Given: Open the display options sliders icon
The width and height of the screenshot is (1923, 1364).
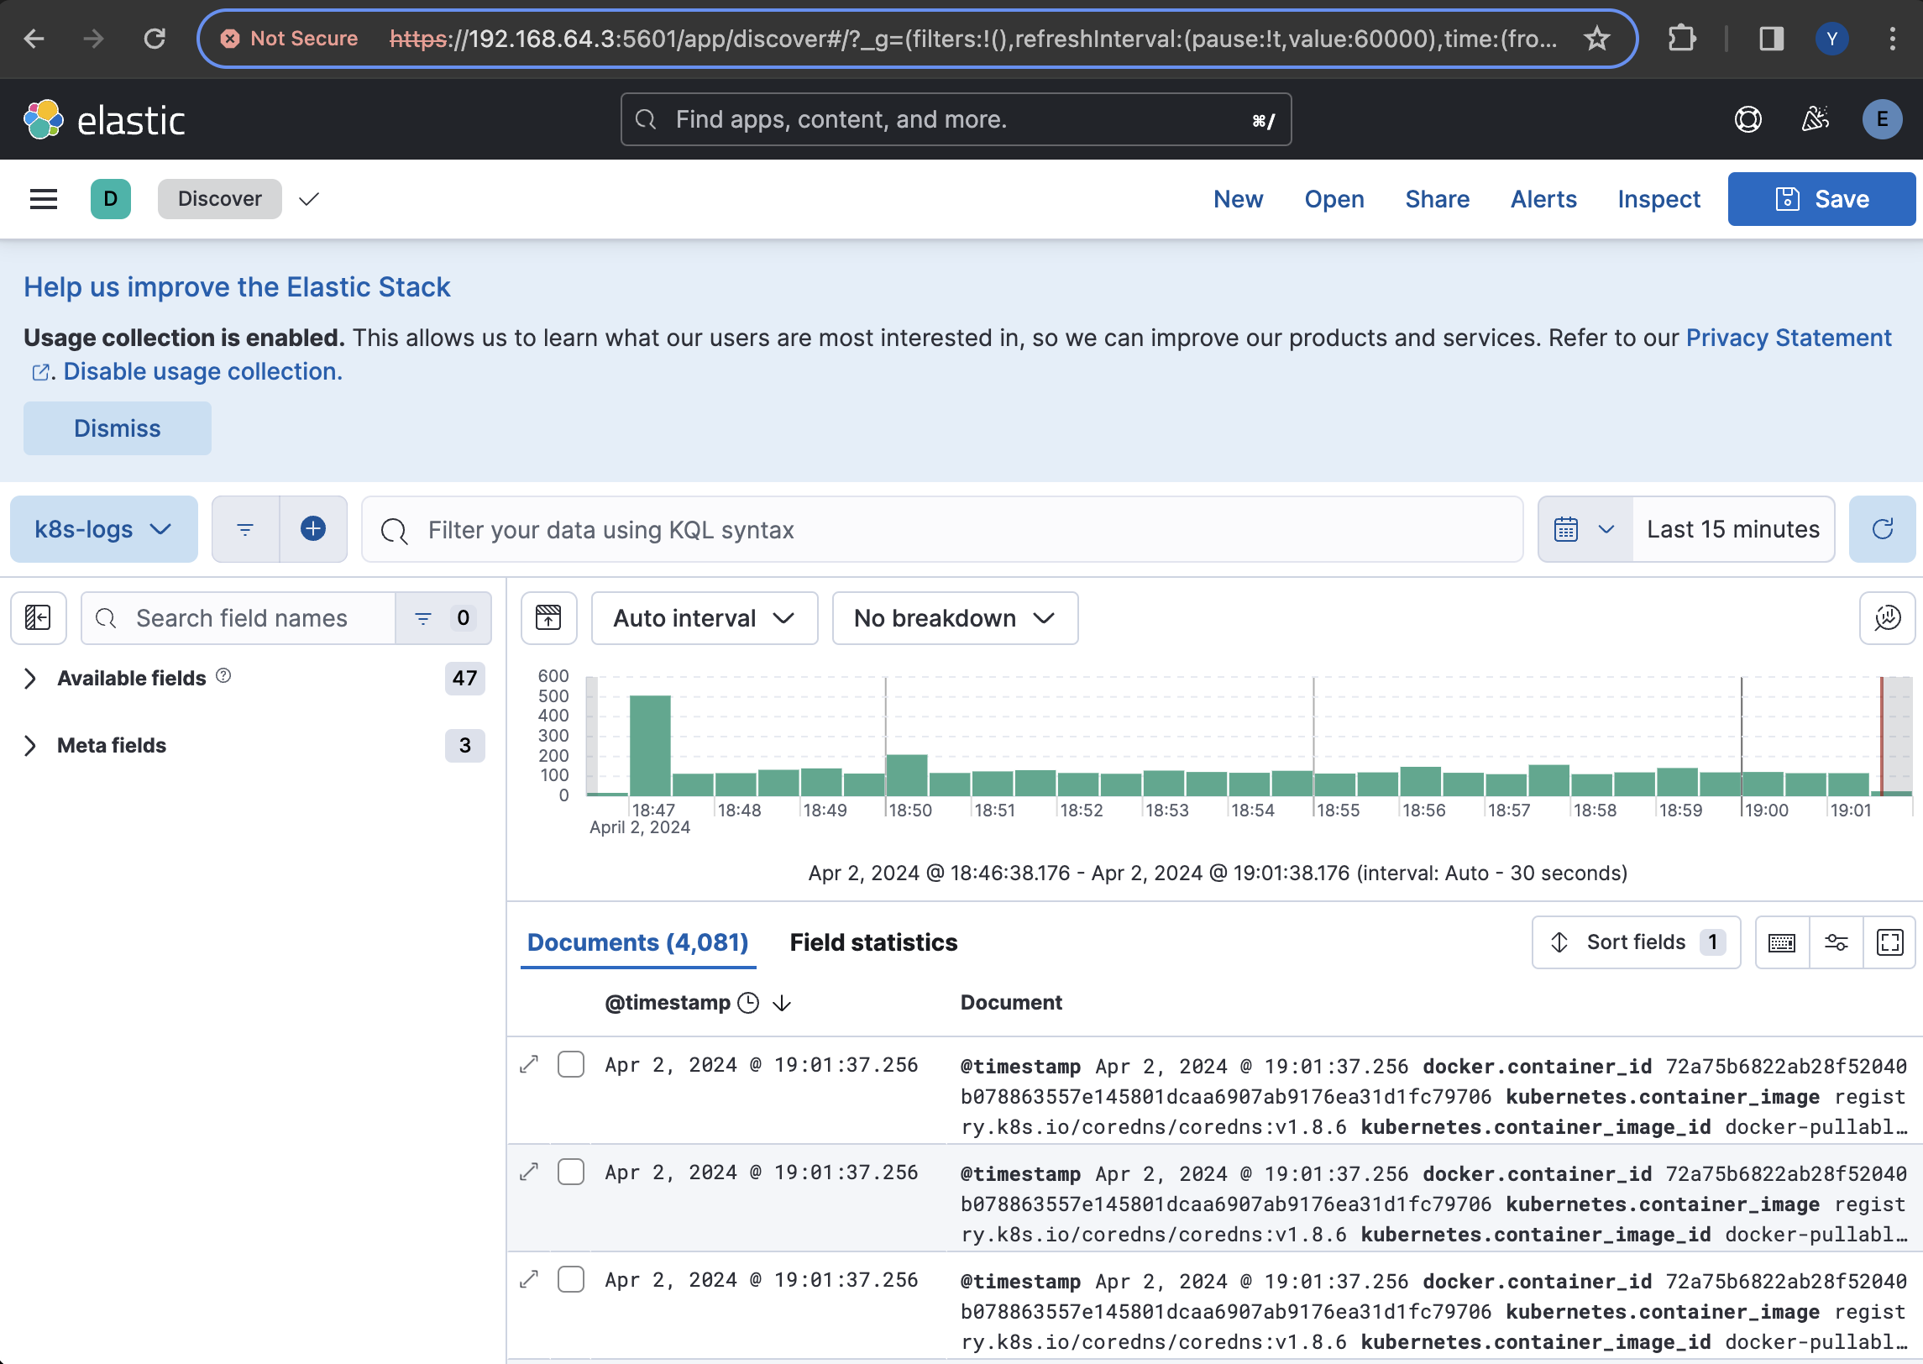Looking at the screenshot, I should click(1837, 942).
